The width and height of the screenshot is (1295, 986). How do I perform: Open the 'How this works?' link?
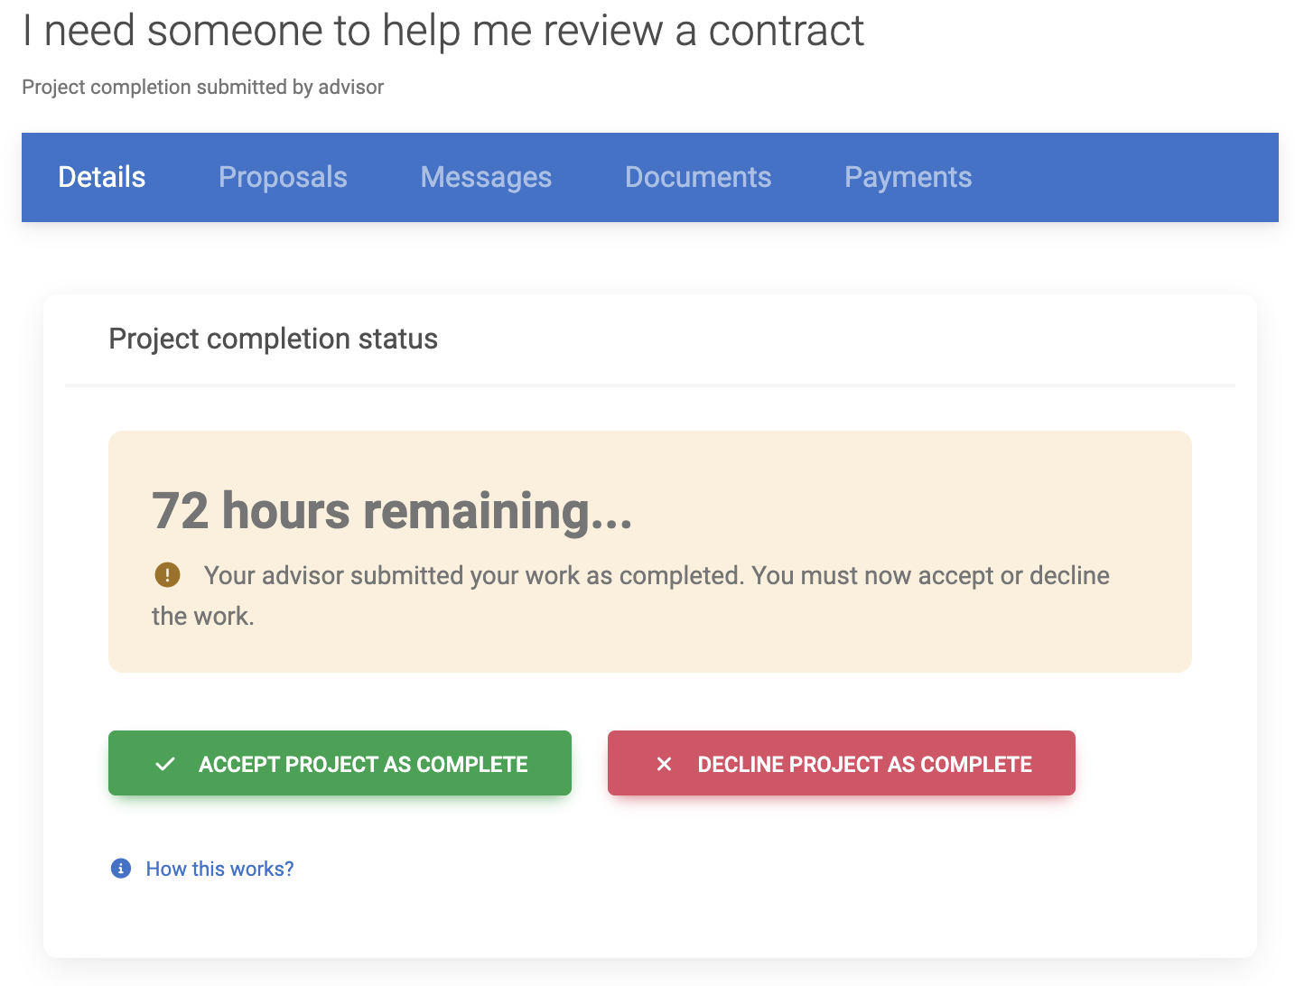[x=219, y=869]
